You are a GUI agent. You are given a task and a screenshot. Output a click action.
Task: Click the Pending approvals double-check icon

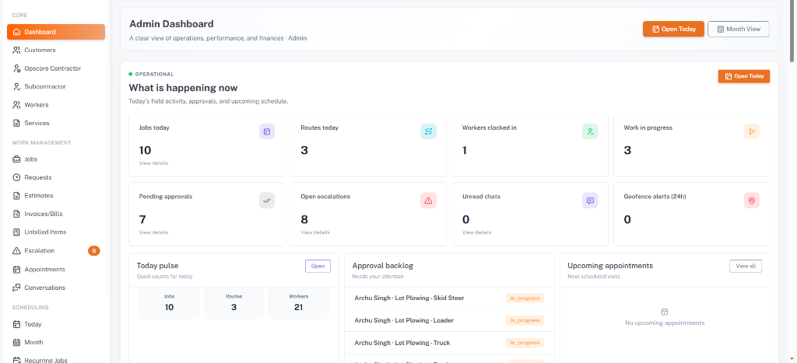[x=267, y=201]
